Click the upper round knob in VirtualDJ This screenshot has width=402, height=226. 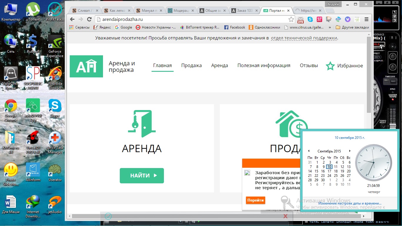pyautogui.click(x=393, y=56)
